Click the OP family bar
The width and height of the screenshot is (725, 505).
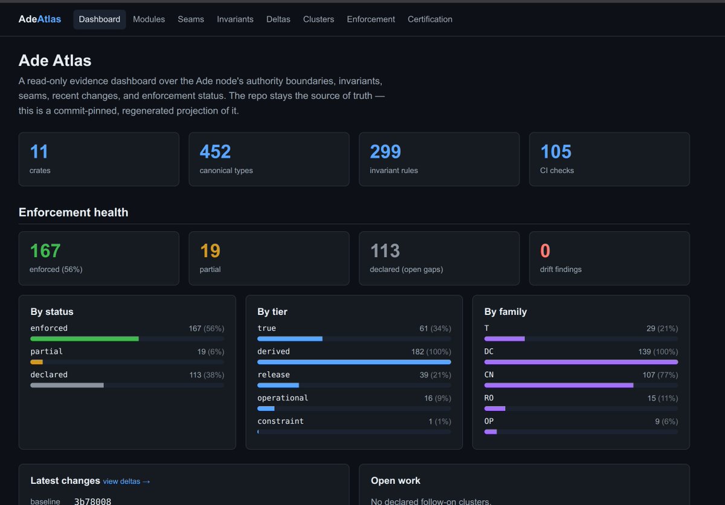pos(491,431)
